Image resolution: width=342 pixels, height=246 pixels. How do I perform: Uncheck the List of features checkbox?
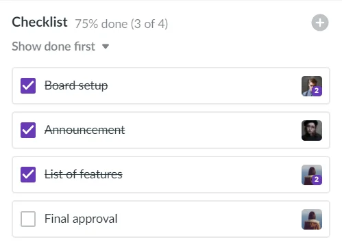coord(28,174)
